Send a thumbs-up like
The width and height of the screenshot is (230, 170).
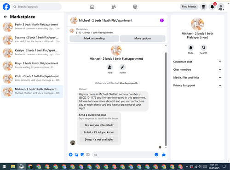164,155
